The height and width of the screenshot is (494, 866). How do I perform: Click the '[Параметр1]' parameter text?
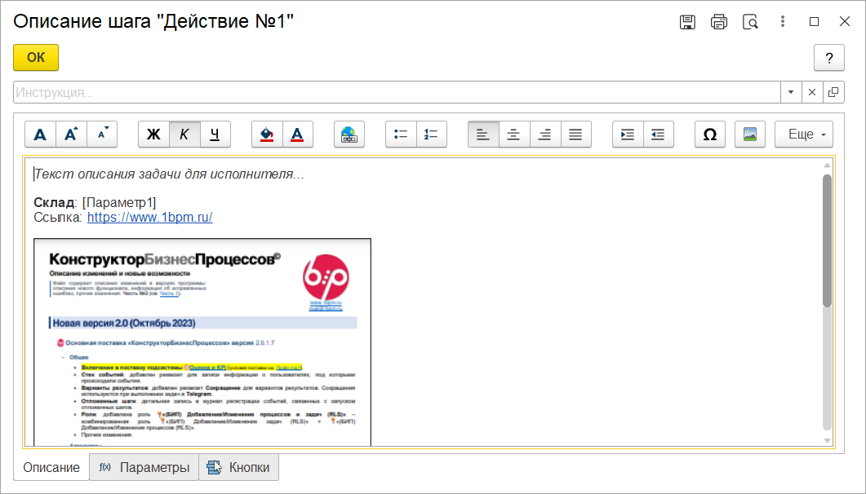(119, 203)
